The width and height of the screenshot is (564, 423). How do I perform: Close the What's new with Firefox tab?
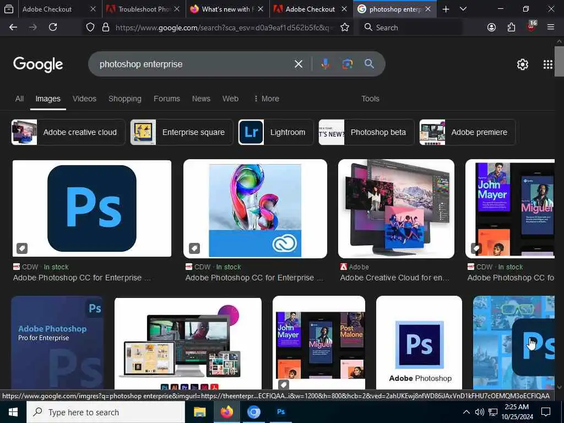click(261, 9)
